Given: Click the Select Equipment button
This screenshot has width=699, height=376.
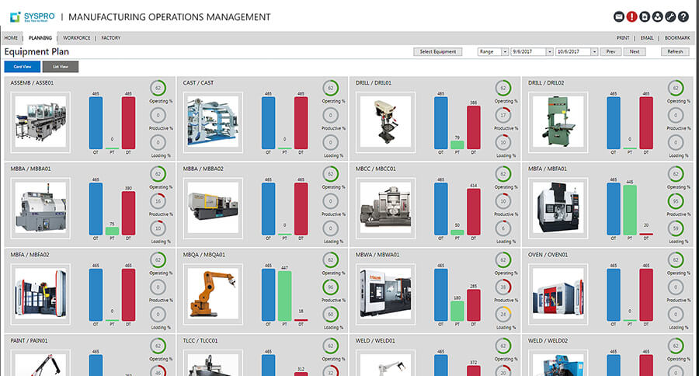Looking at the screenshot, I should (x=438, y=52).
